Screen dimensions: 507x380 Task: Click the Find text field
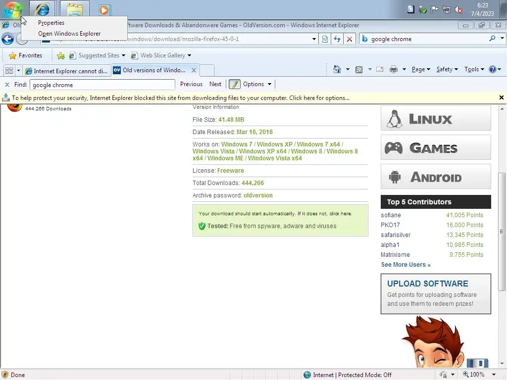[102, 85]
